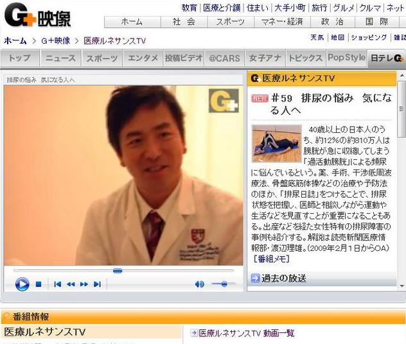The image size is (406, 344).
Task: Click the G+ watermark logo in the video
Action: click(x=224, y=101)
